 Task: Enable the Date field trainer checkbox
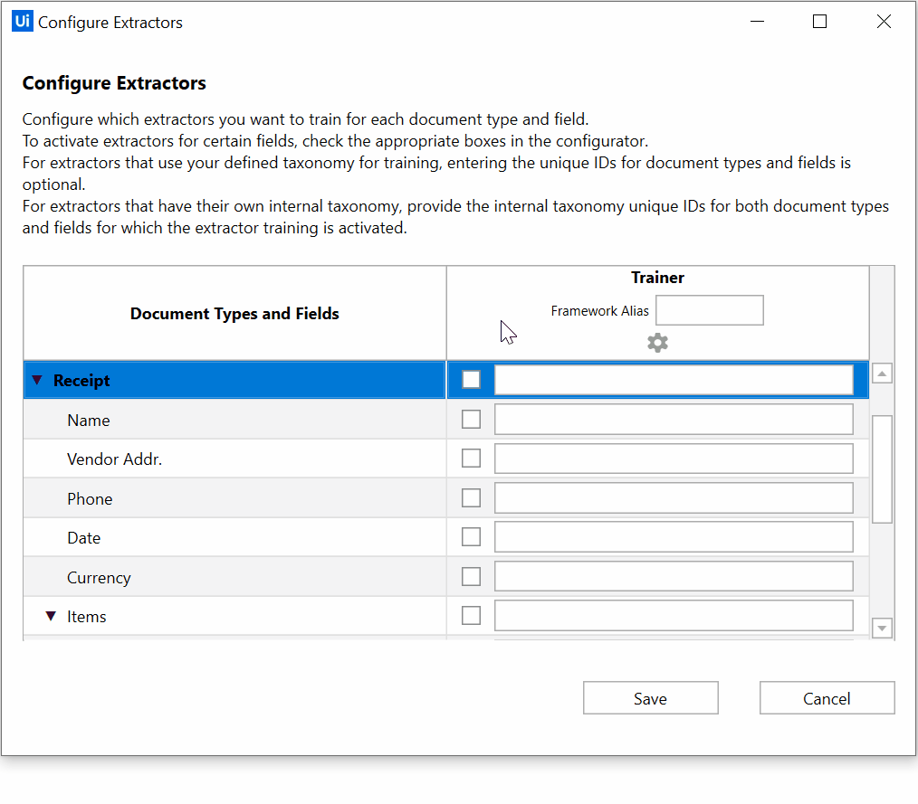(x=471, y=537)
